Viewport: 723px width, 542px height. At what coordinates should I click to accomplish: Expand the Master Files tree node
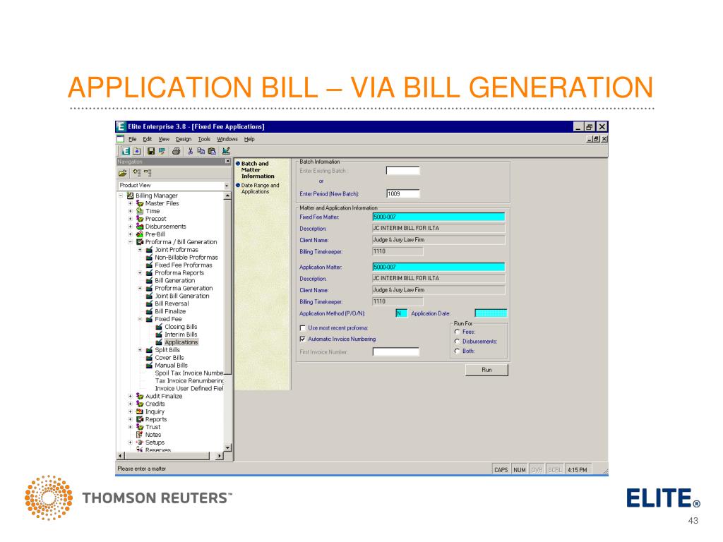[131, 203]
